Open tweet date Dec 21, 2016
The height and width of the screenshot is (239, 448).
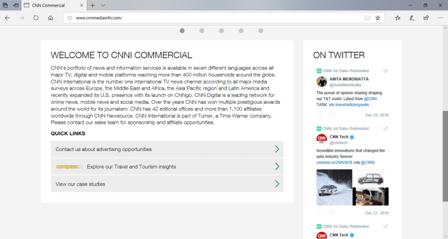click(377, 213)
